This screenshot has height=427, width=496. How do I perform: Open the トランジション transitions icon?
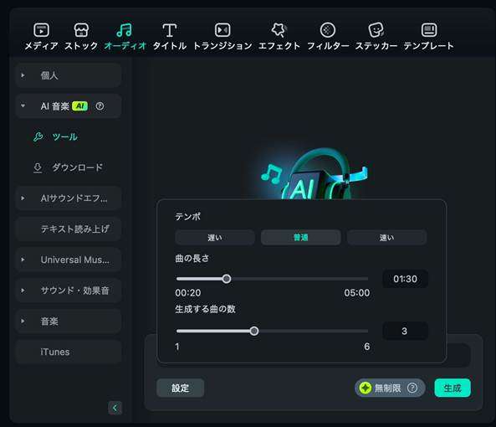(222, 30)
